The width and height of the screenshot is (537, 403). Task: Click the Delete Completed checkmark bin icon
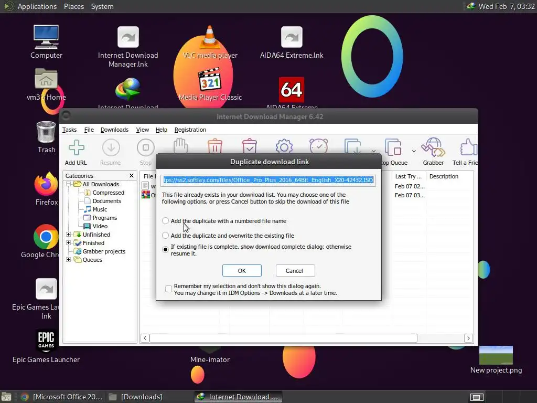pos(249,146)
